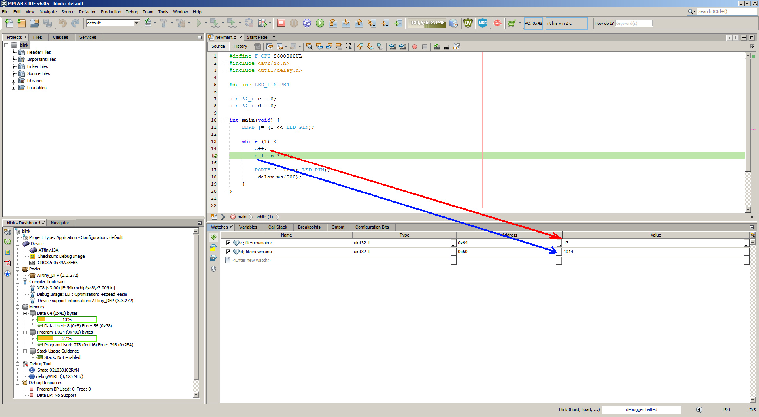Open the MCC Code Configurator icon
This screenshot has height=417, width=759.
[482, 23]
